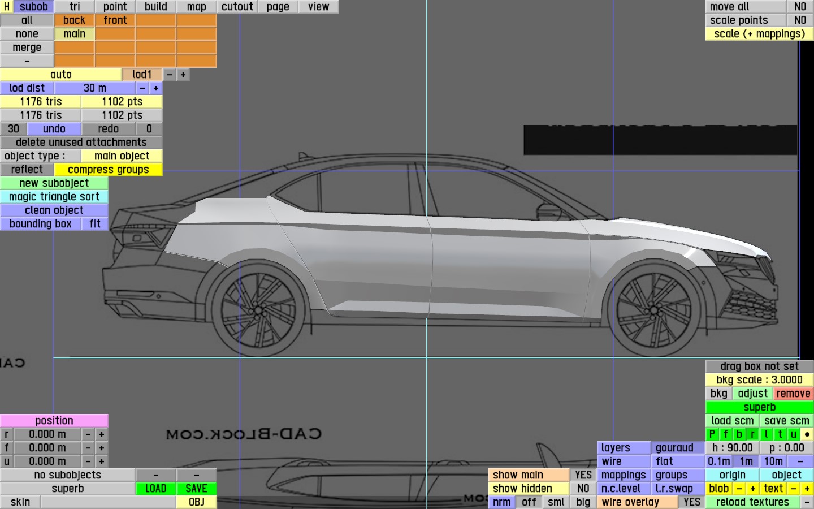The height and width of the screenshot is (509, 814).
Task: Select the main layer
Action: [x=75, y=34]
